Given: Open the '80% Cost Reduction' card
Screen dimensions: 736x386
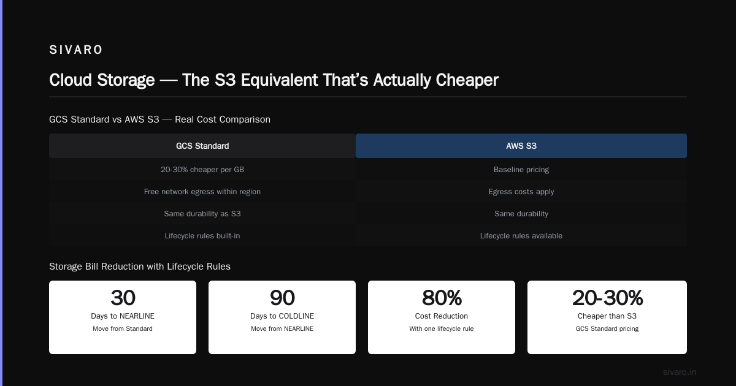Looking at the screenshot, I should tap(442, 317).
